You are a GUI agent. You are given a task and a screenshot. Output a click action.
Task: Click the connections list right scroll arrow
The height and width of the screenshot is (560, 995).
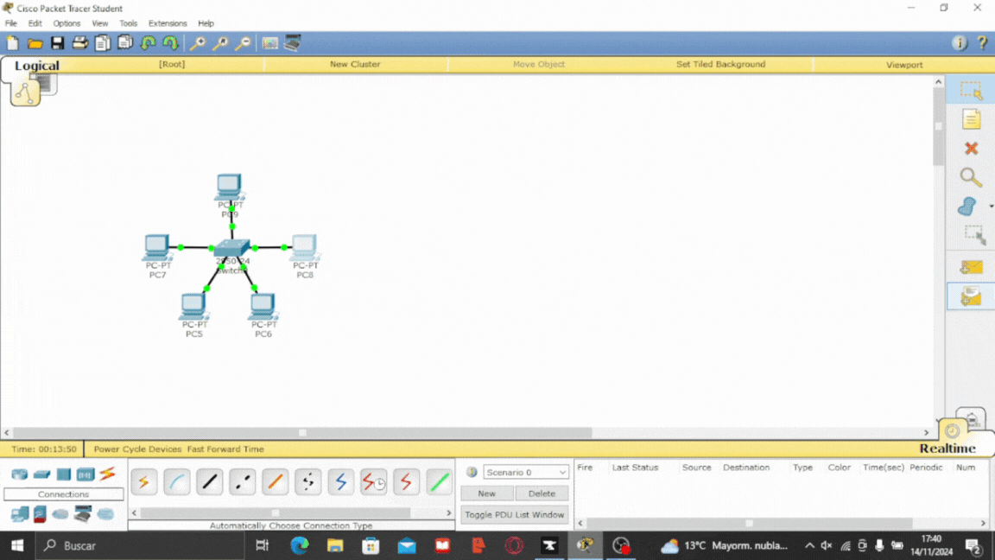tap(449, 513)
